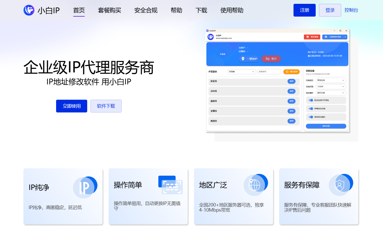Screen dimensions: 383x231
Task: Click the clock icon on 最近使用
Action: pyautogui.click(x=287, y=72)
